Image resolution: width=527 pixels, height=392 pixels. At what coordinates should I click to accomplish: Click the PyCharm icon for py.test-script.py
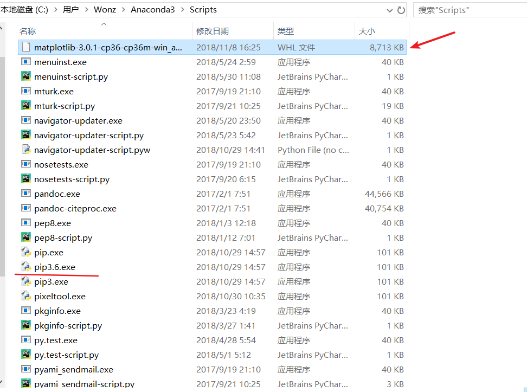tap(26, 355)
